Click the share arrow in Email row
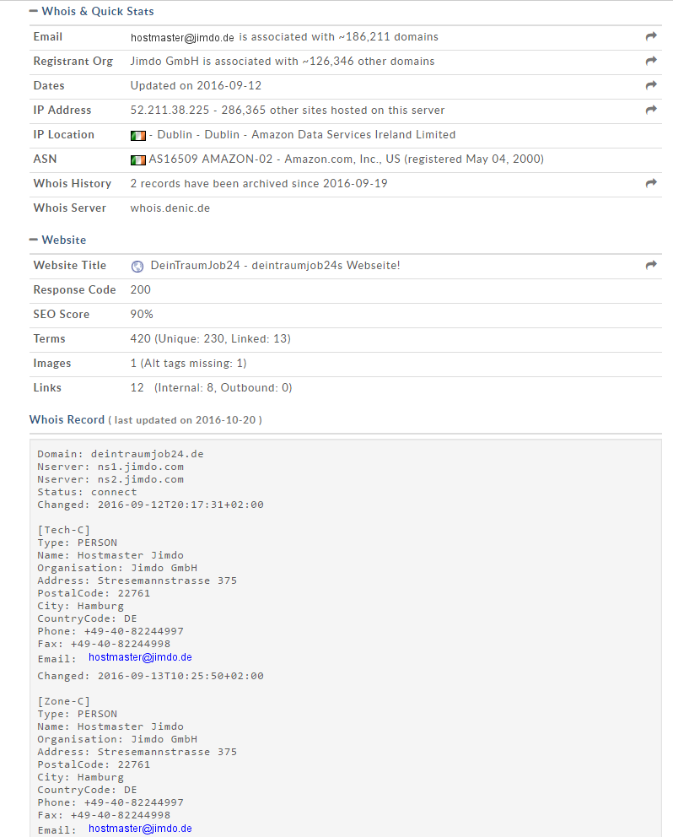This screenshot has width=673, height=837. tap(650, 37)
